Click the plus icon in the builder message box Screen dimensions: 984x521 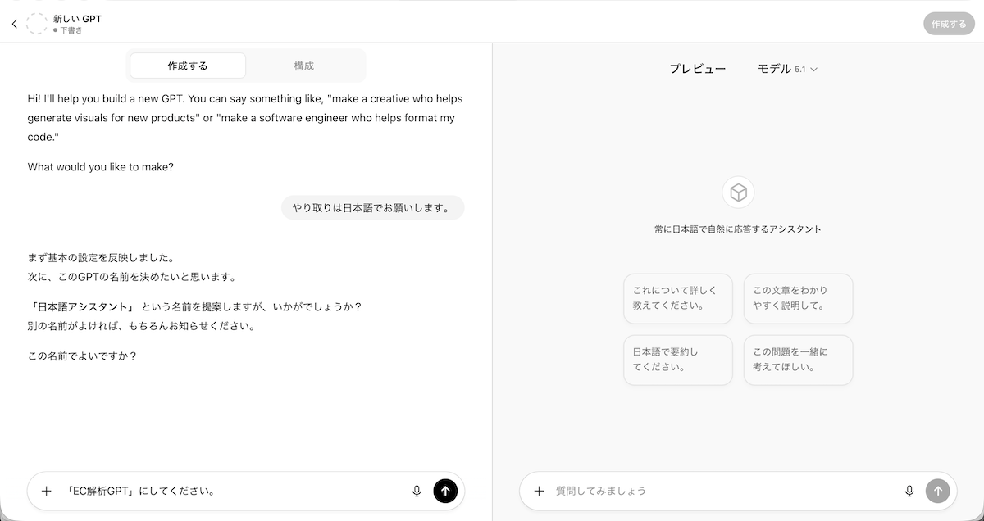(46, 491)
